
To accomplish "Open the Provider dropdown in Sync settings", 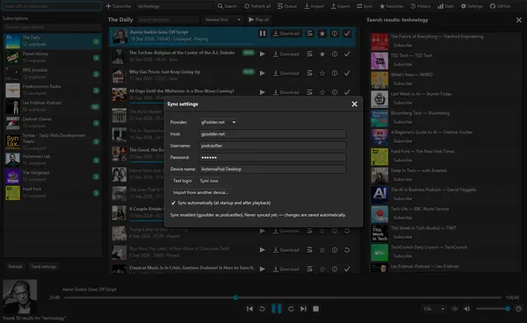I will (x=218, y=122).
